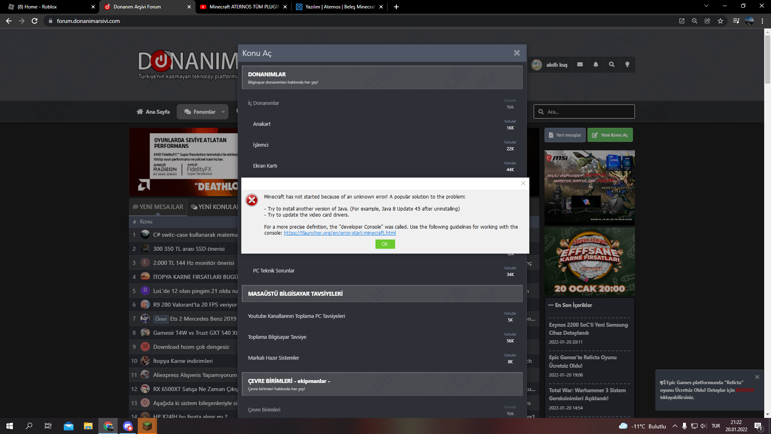Click the Yeni Konu Aç button
Image resolution: width=771 pixels, height=434 pixels.
click(x=610, y=135)
